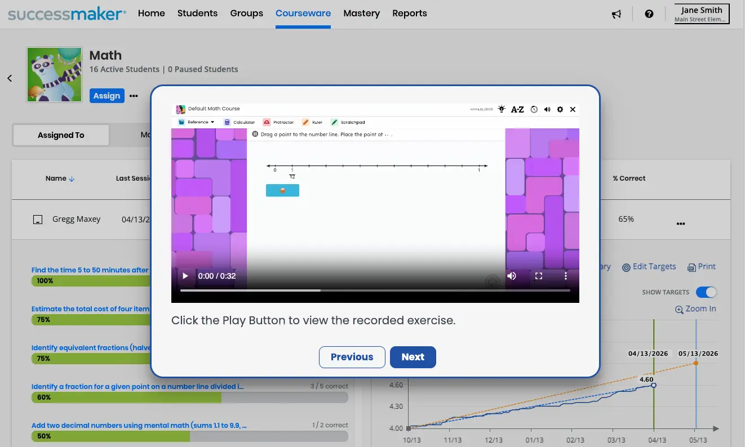745x447 pixels.
Task: Open the Groups menu
Action: point(247,13)
